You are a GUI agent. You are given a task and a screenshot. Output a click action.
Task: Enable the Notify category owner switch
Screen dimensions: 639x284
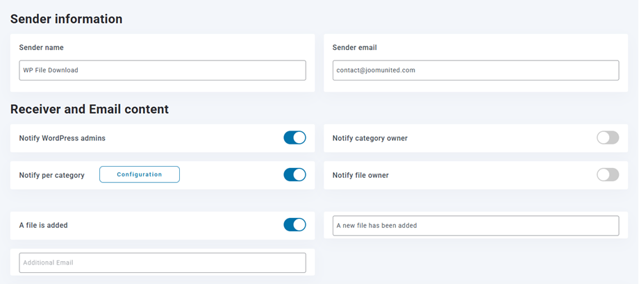(x=607, y=137)
